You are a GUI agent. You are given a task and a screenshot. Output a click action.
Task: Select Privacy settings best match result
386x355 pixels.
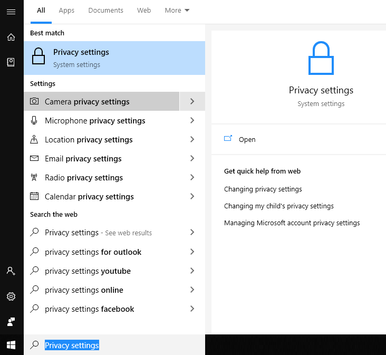click(114, 58)
